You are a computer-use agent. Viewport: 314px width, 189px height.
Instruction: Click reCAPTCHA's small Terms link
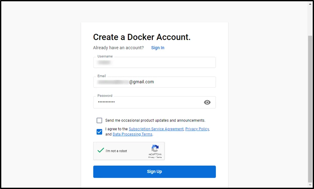(159, 157)
